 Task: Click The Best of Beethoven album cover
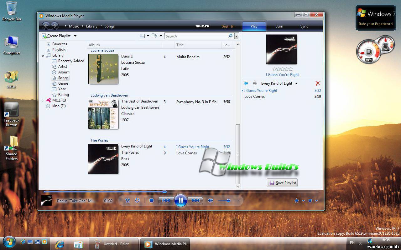103,114
